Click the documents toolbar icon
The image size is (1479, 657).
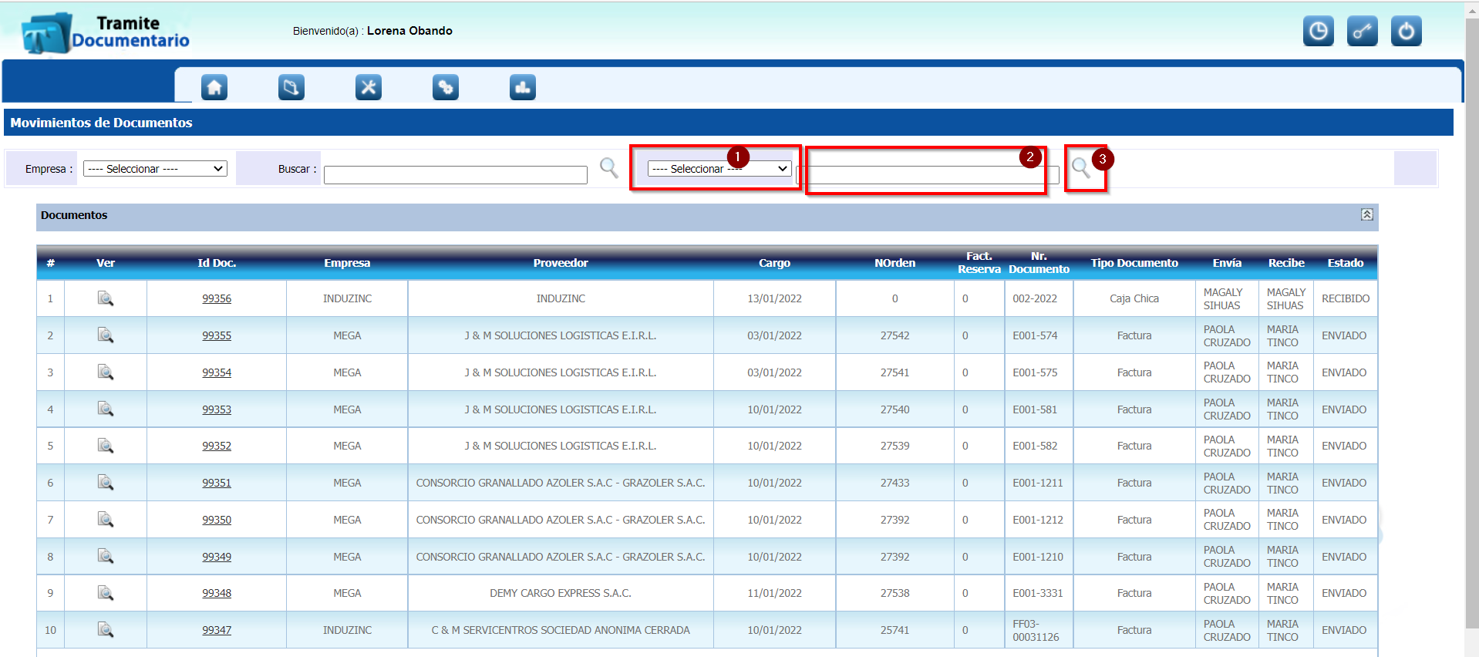(x=291, y=87)
